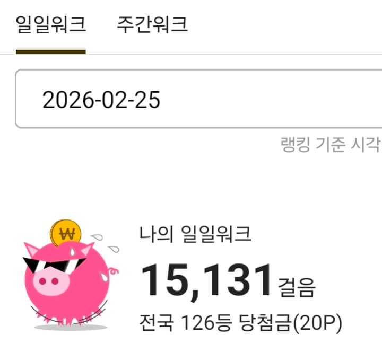This screenshot has height=361, width=382.
Task: Tap the pig's left ear
Action: pos(32,249)
